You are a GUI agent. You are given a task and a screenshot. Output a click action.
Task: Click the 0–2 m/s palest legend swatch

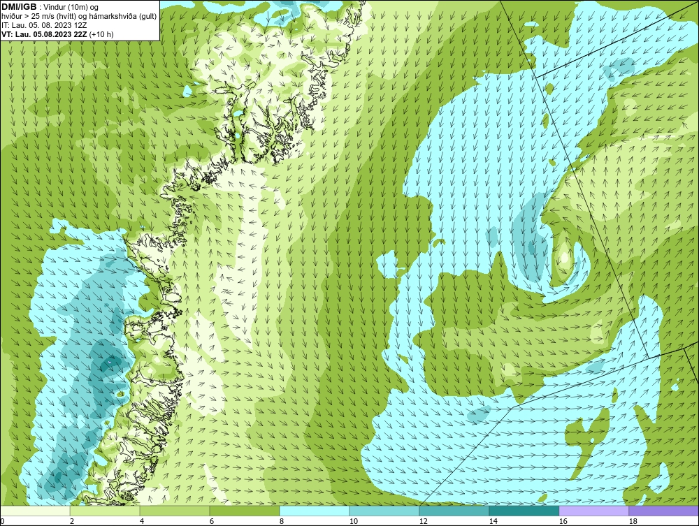[x=35, y=511]
